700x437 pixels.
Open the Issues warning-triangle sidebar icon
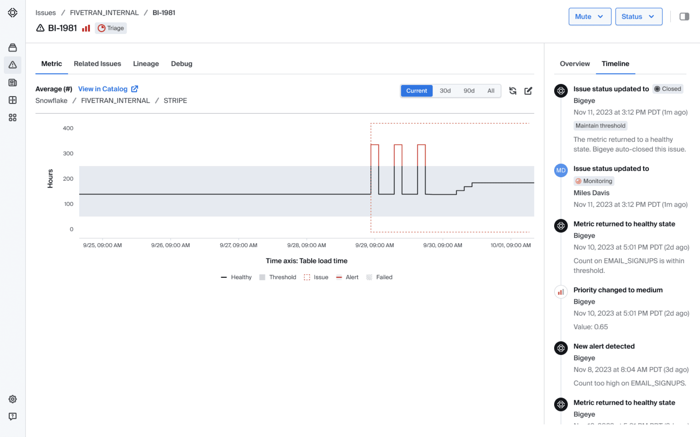(12, 65)
